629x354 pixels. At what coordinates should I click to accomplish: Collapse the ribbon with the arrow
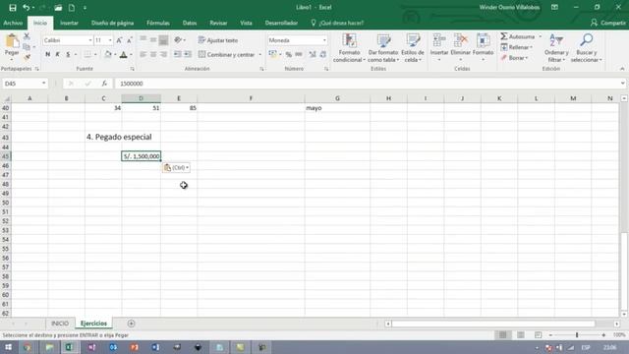622,69
